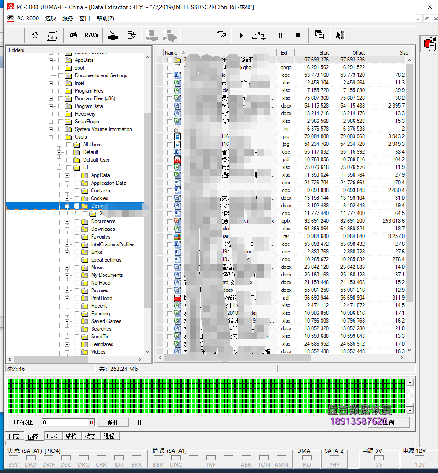Collapse the selected Desktop folder node
Image resolution: width=438 pixels, height=473 pixels.
point(67,206)
